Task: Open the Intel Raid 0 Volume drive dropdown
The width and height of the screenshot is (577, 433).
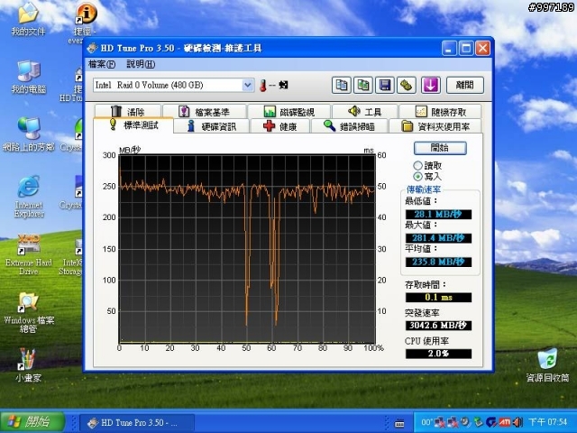Action: pyautogui.click(x=248, y=86)
